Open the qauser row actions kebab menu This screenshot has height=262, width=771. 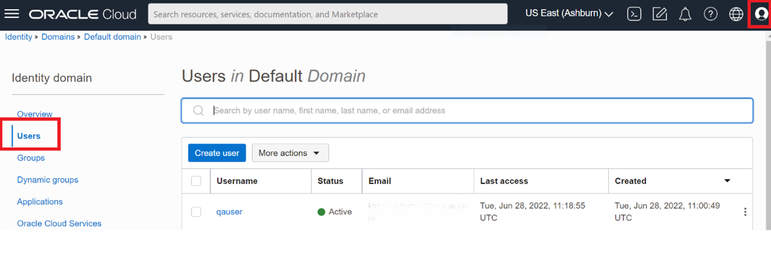click(745, 212)
